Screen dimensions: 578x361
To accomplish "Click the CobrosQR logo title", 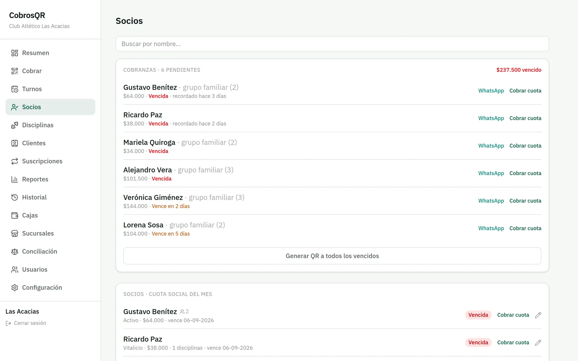I will tap(27, 16).
